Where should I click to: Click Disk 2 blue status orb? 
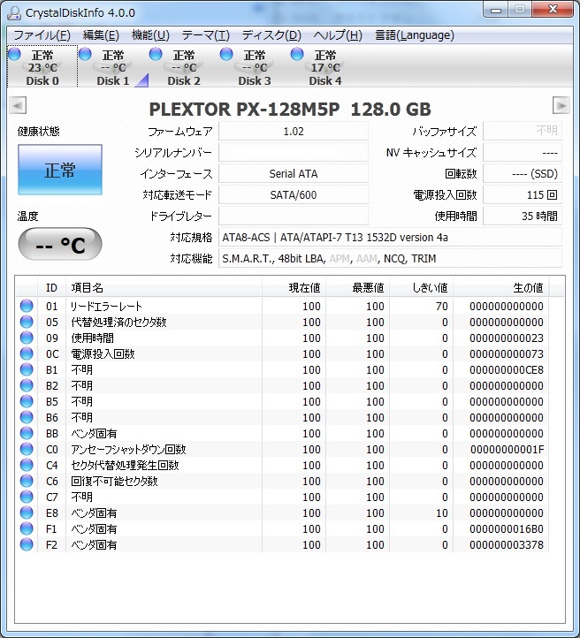(156, 54)
